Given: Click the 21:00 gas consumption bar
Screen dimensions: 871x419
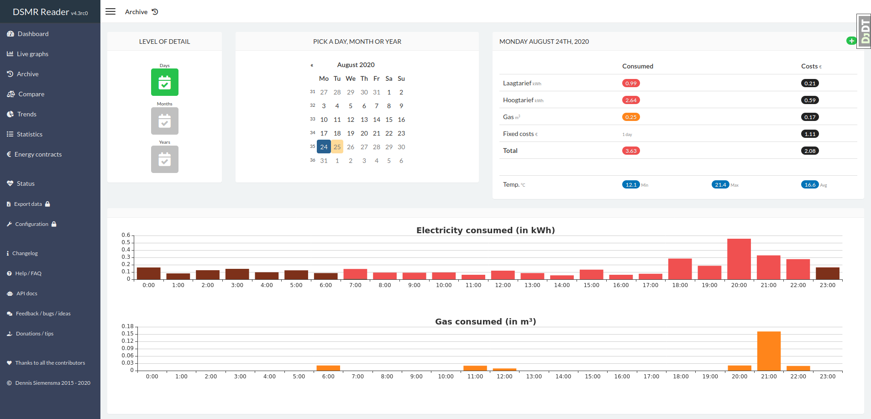Looking at the screenshot, I should coord(769,351).
